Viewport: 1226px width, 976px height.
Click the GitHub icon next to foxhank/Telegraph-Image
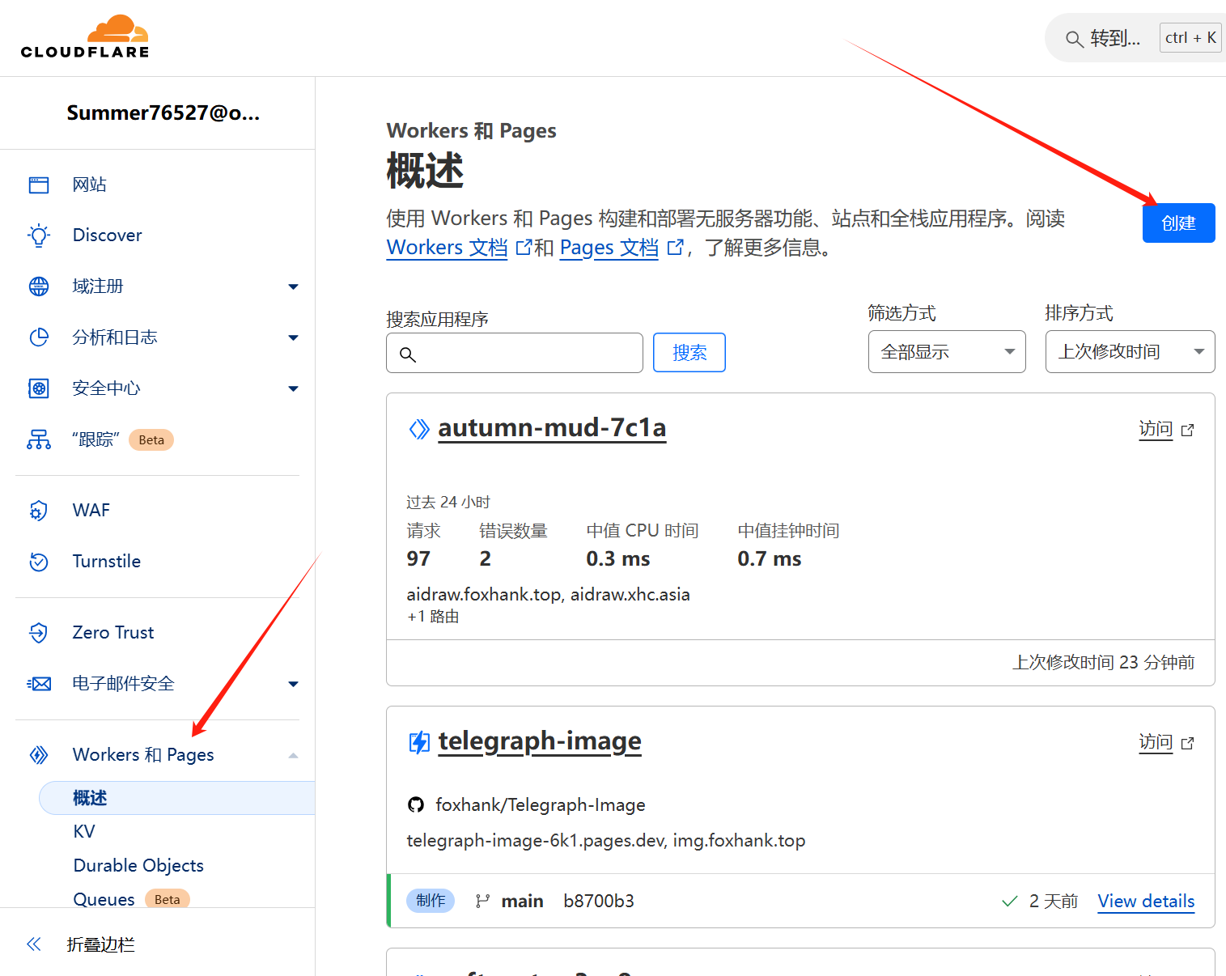(x=416, y=804)
